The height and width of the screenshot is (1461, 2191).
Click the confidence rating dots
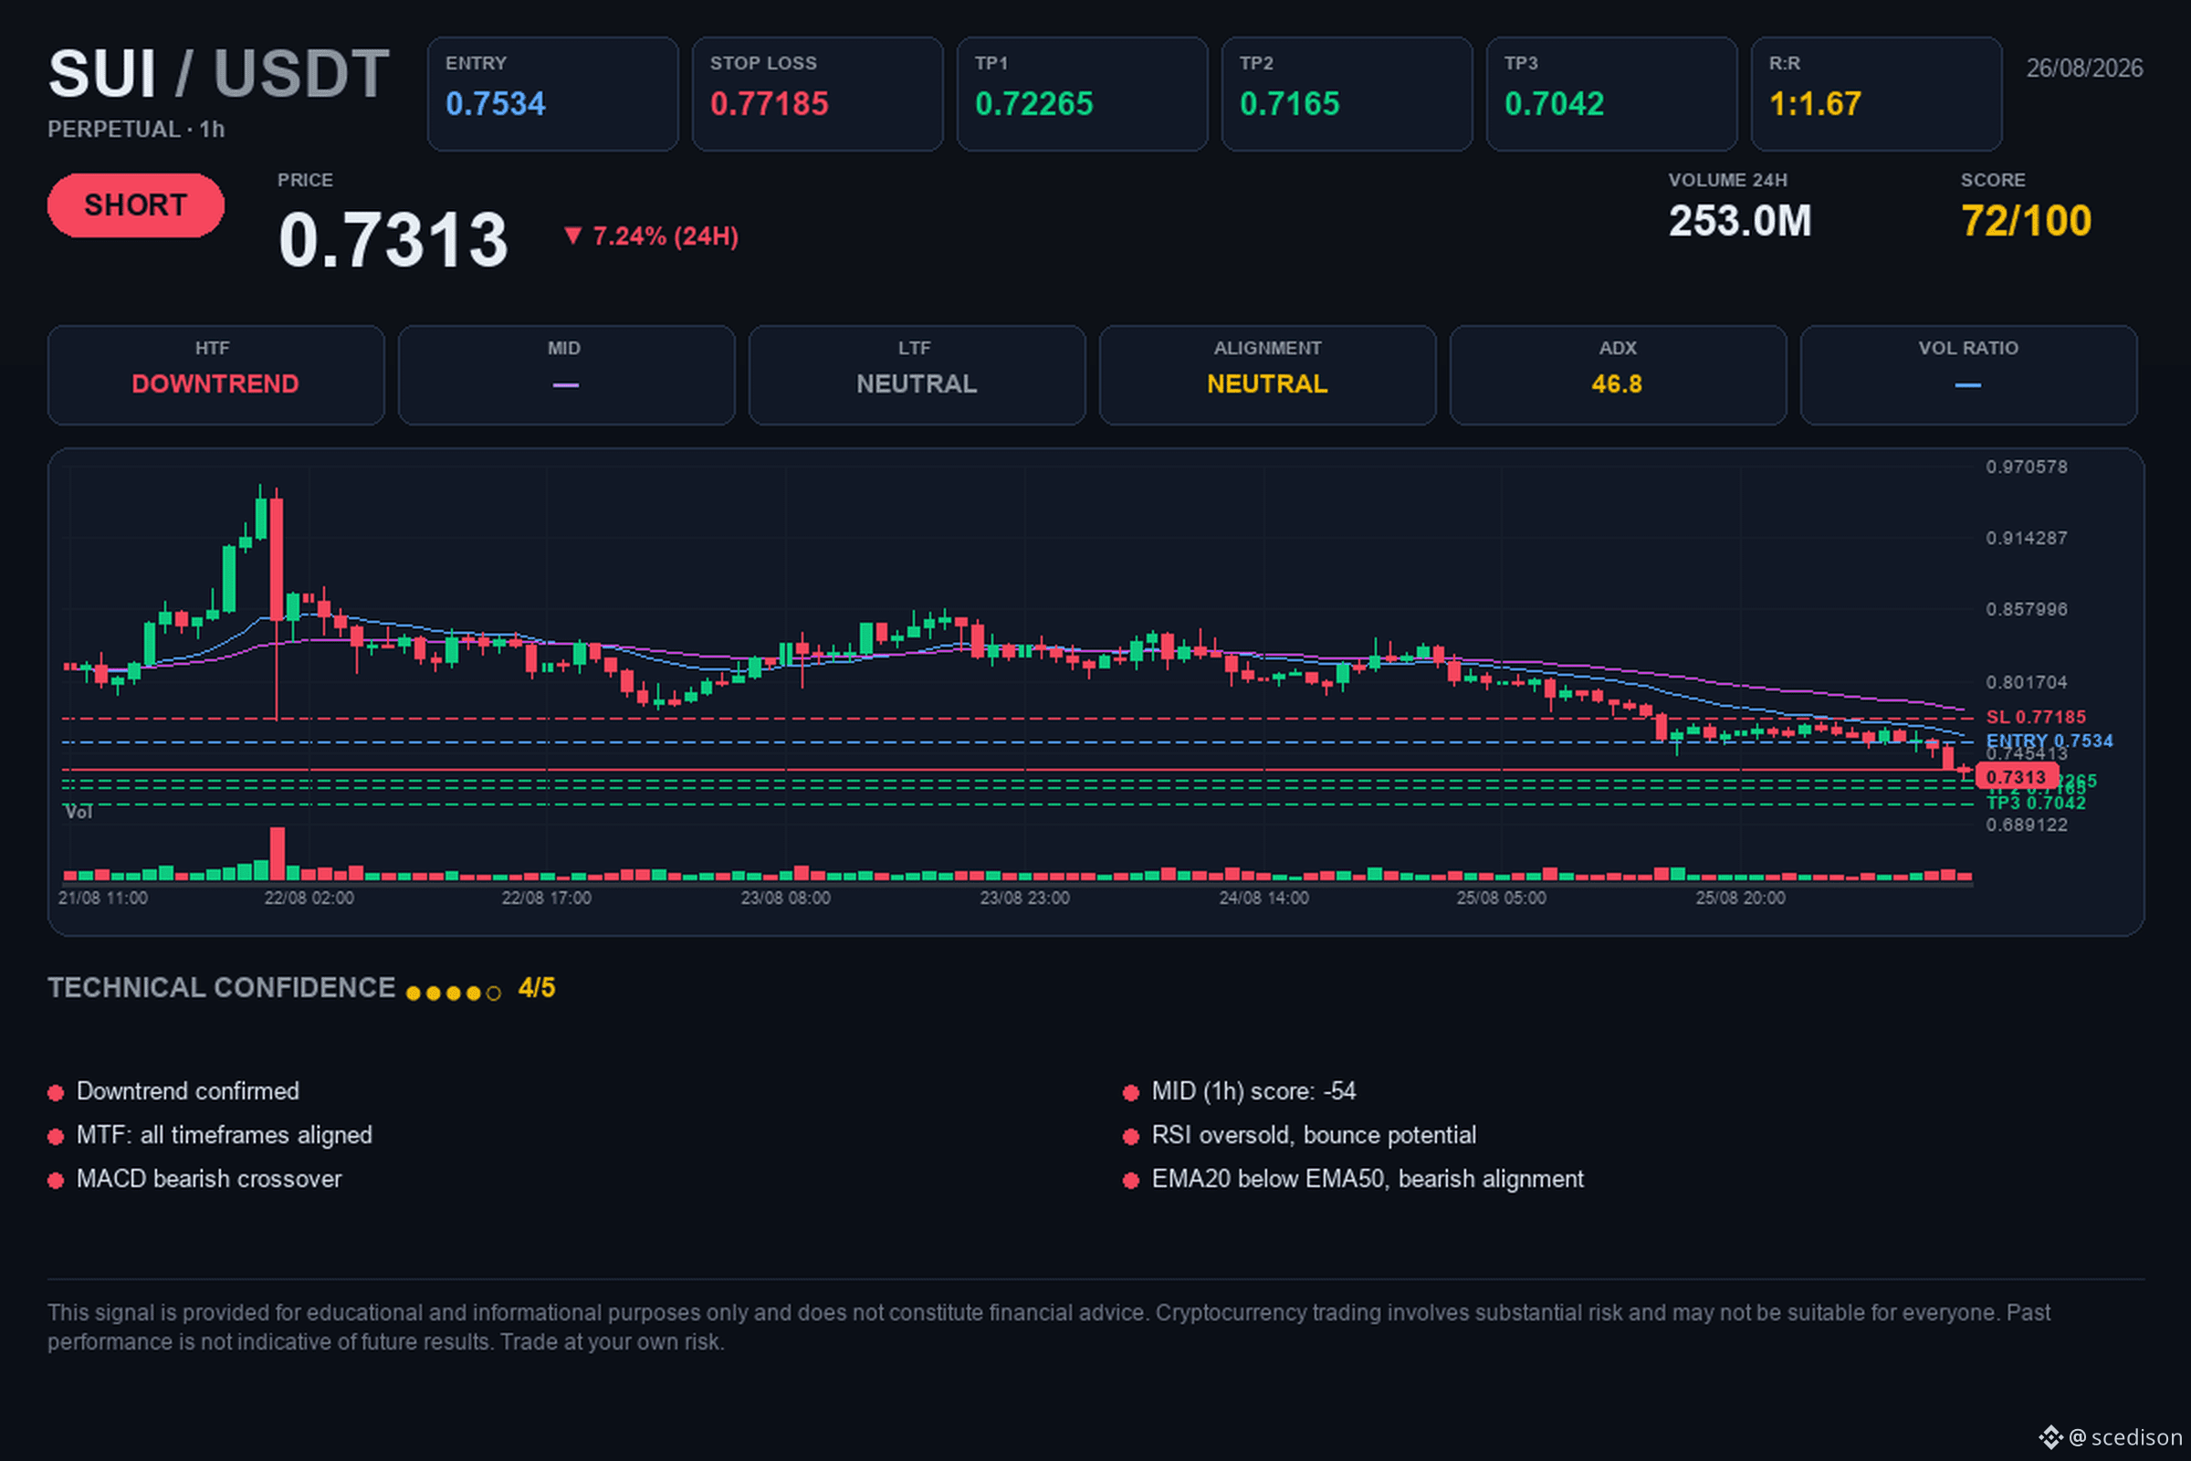tap(454, 993)
